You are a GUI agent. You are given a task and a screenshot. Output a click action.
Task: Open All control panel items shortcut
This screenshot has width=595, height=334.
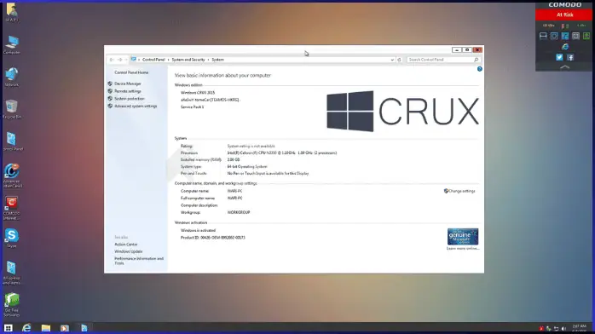12,272
